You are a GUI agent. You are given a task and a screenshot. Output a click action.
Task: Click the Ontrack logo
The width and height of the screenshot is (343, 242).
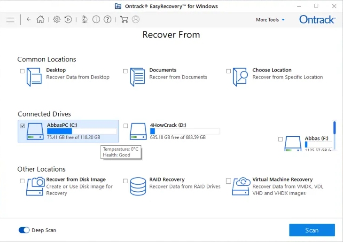317,19
